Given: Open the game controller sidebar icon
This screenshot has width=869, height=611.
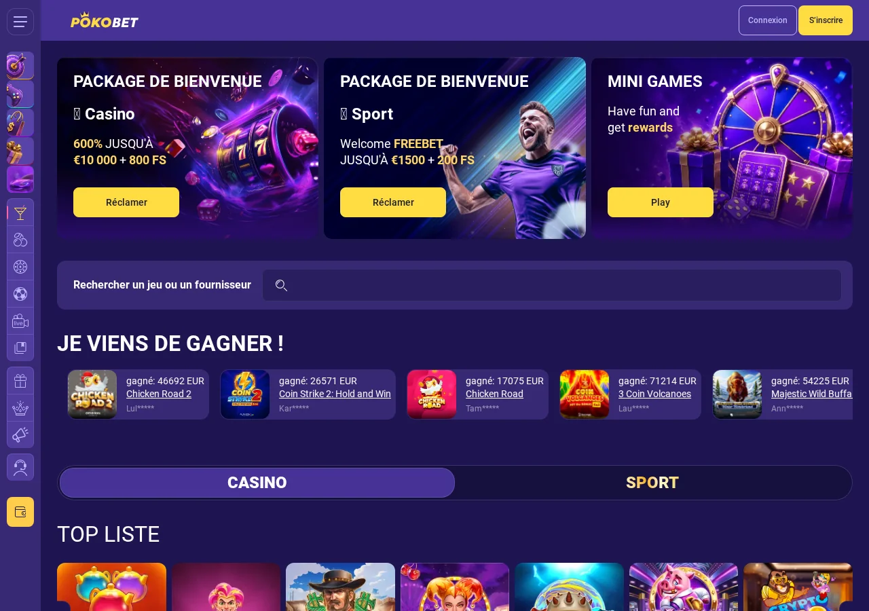Looking at the screenshot, I should (x=20, y=94).
